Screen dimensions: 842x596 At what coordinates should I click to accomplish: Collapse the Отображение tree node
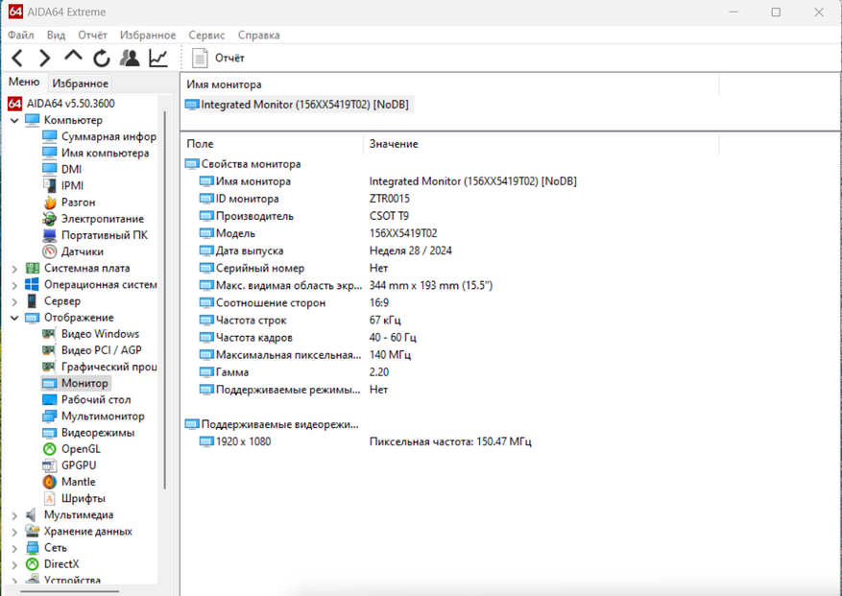(x=14, y=318)
